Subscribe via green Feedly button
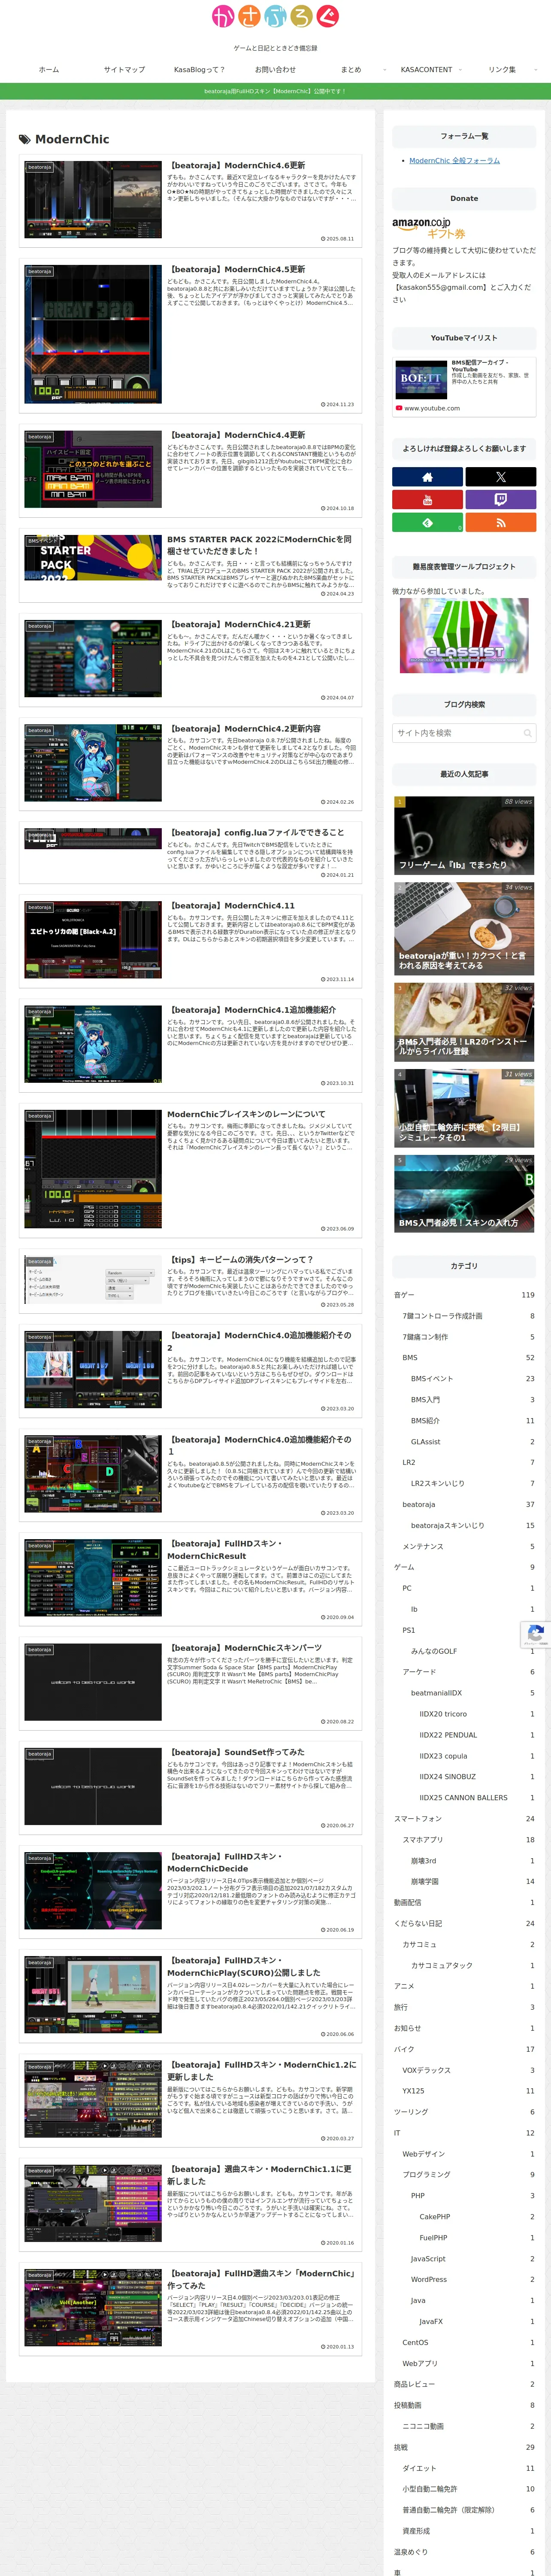Viewport: 551px width, 2576px height. click(x=427, y=522)
